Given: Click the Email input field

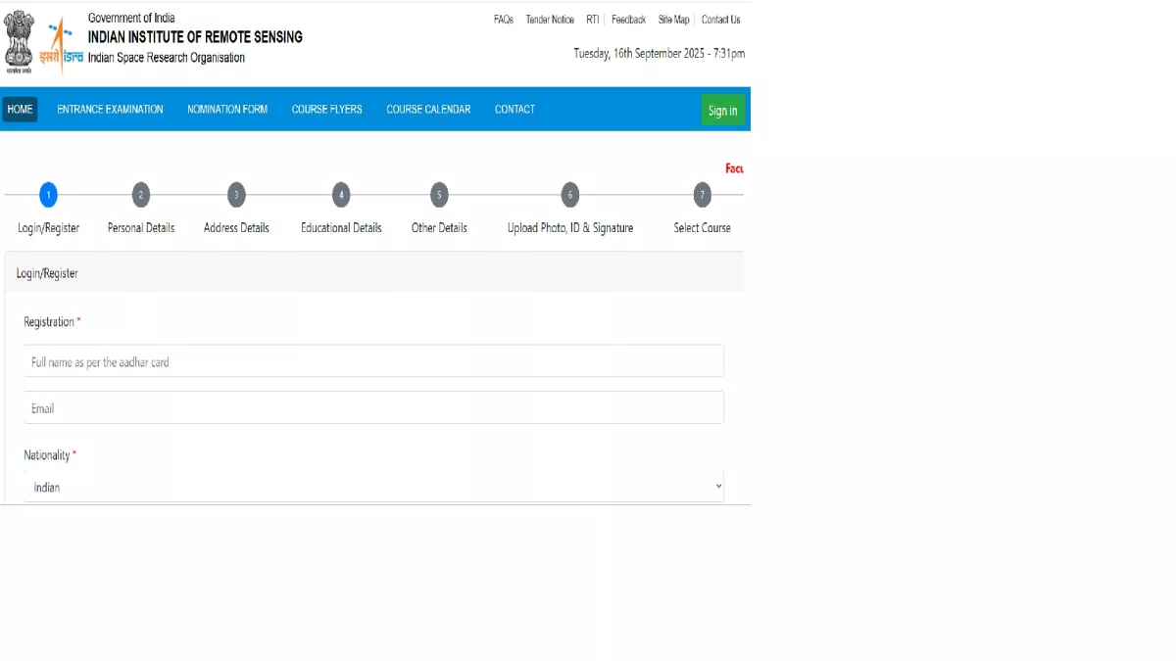Looking at the screenshot, I should coord(373,408).
